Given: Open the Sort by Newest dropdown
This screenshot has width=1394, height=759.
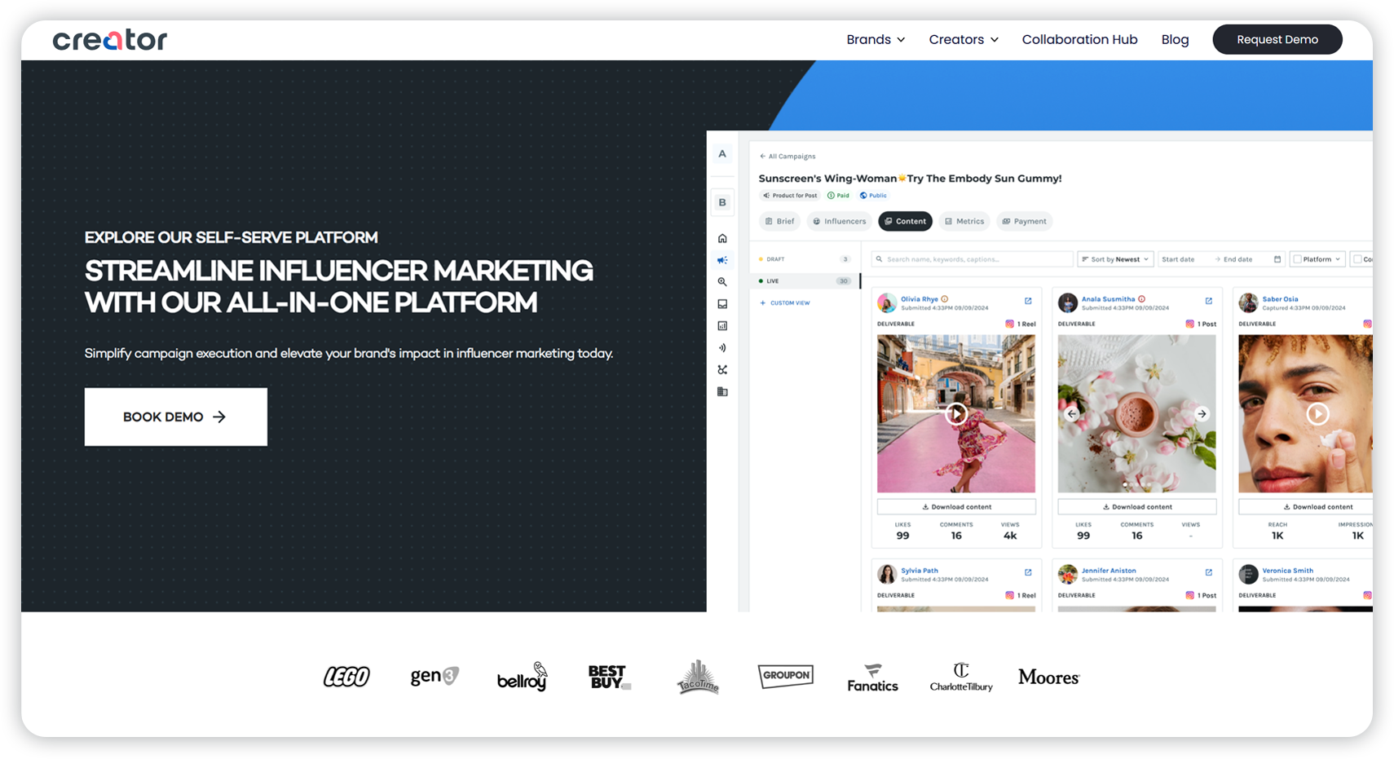Looking at the screenshot, I should pyautogui.click(x=1115, y=258).
